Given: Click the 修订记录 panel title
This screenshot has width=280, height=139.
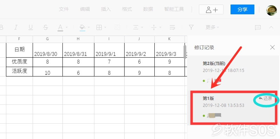Looking at the screenshot, I should 204,47.
